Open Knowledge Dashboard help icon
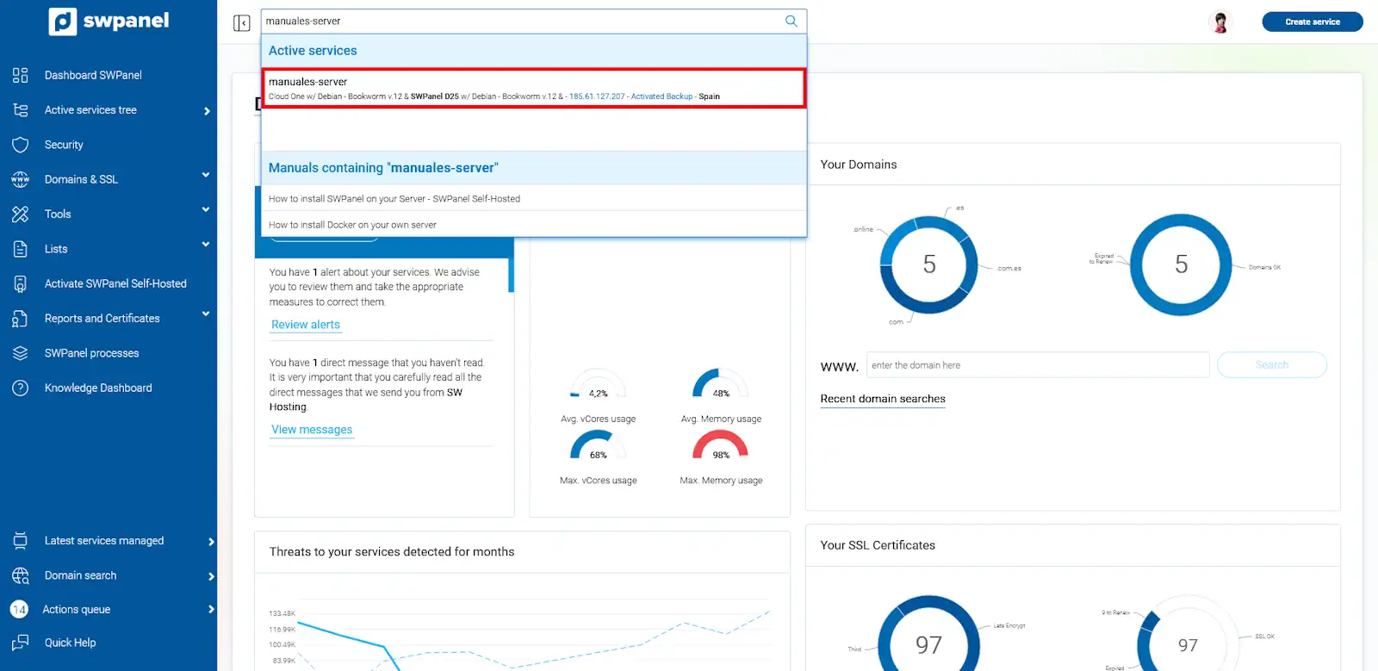This screenshot has width=1378, height=671. tap(21, 388)
